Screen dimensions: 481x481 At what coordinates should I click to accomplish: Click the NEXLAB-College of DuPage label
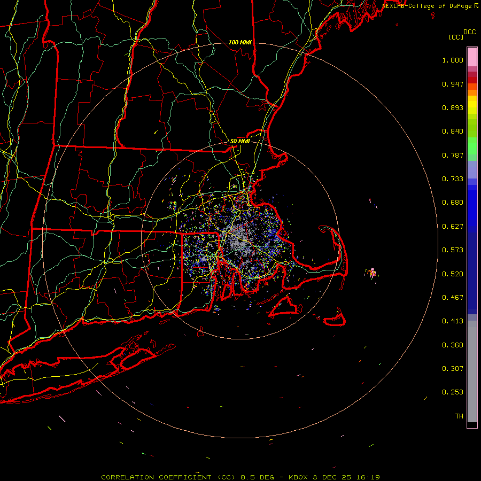pos(430,6)
